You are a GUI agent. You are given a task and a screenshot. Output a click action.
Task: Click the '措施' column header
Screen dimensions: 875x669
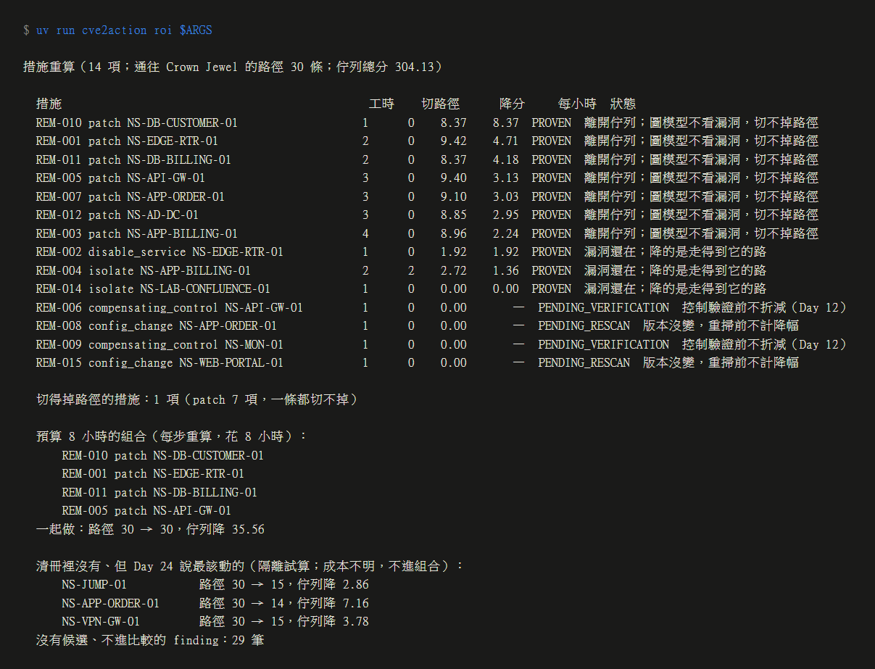(x=49, y=104)
